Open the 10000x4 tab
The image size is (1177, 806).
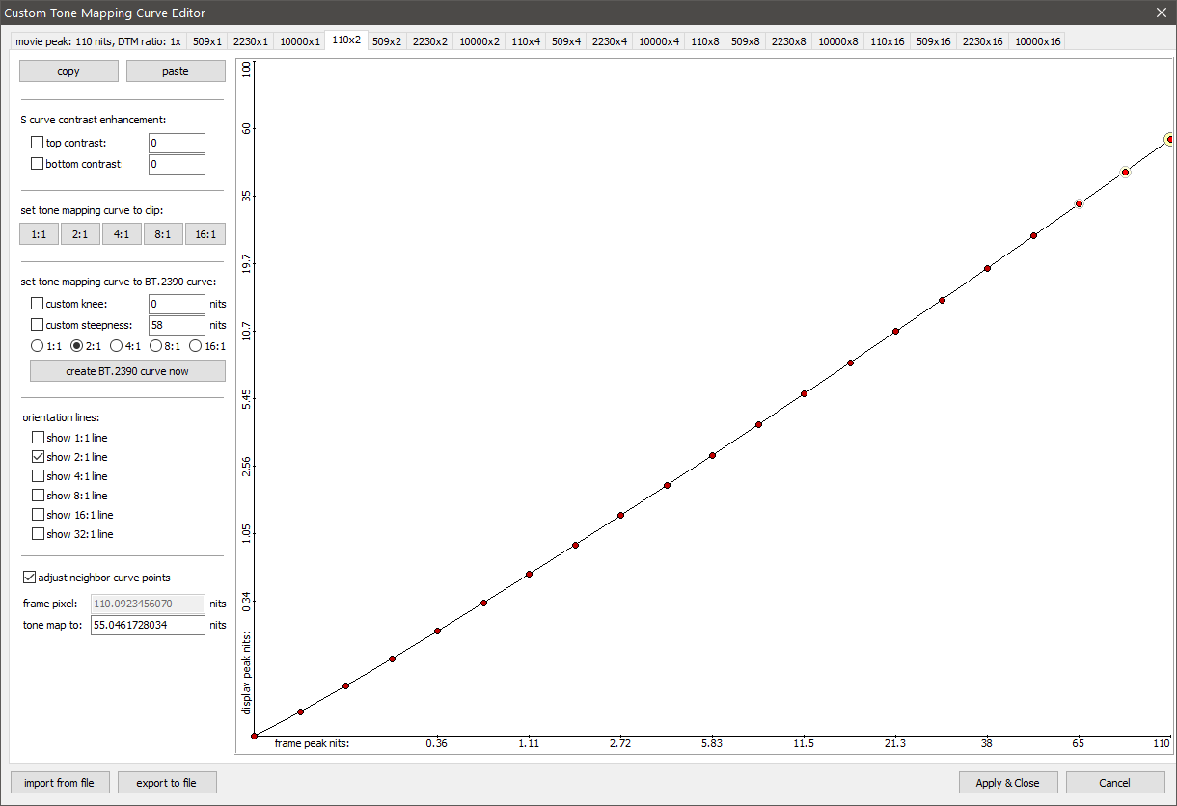[659, 41]
